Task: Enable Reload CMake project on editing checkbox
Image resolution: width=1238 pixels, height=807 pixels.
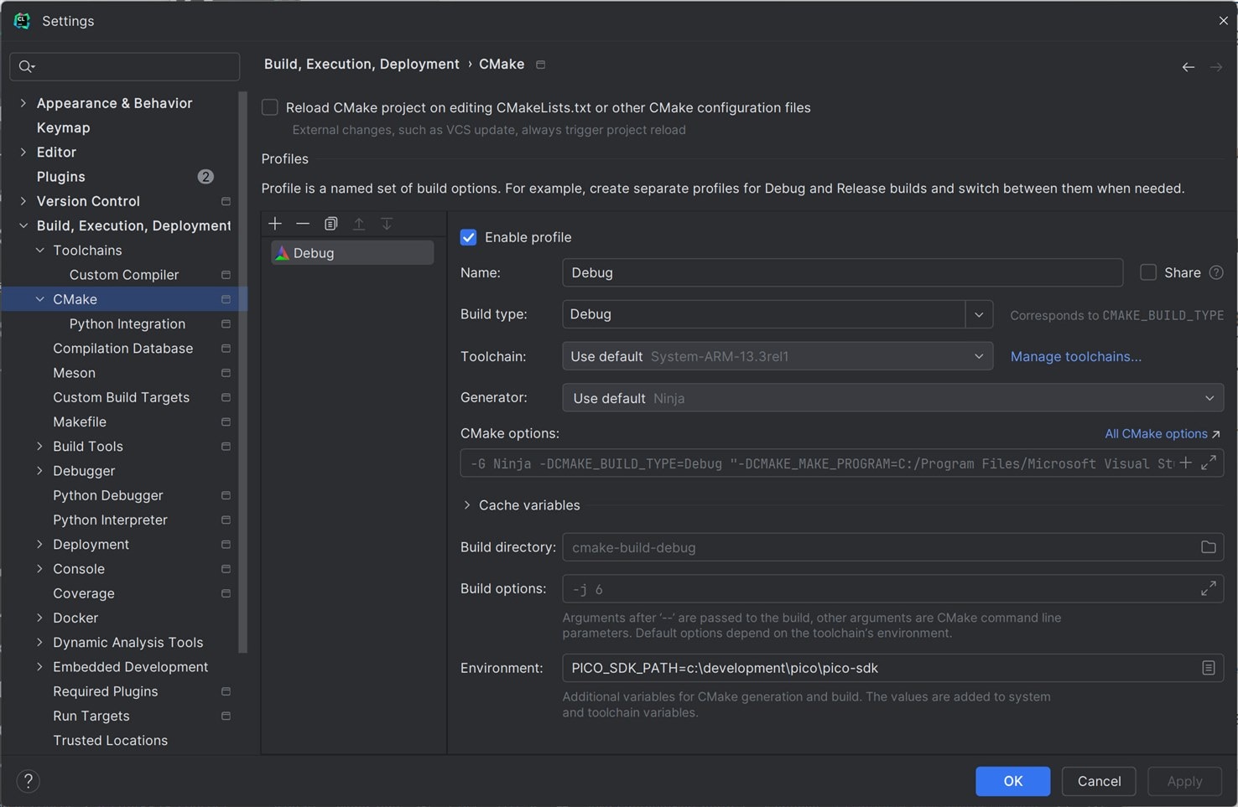Action: [x=270, y=107]
